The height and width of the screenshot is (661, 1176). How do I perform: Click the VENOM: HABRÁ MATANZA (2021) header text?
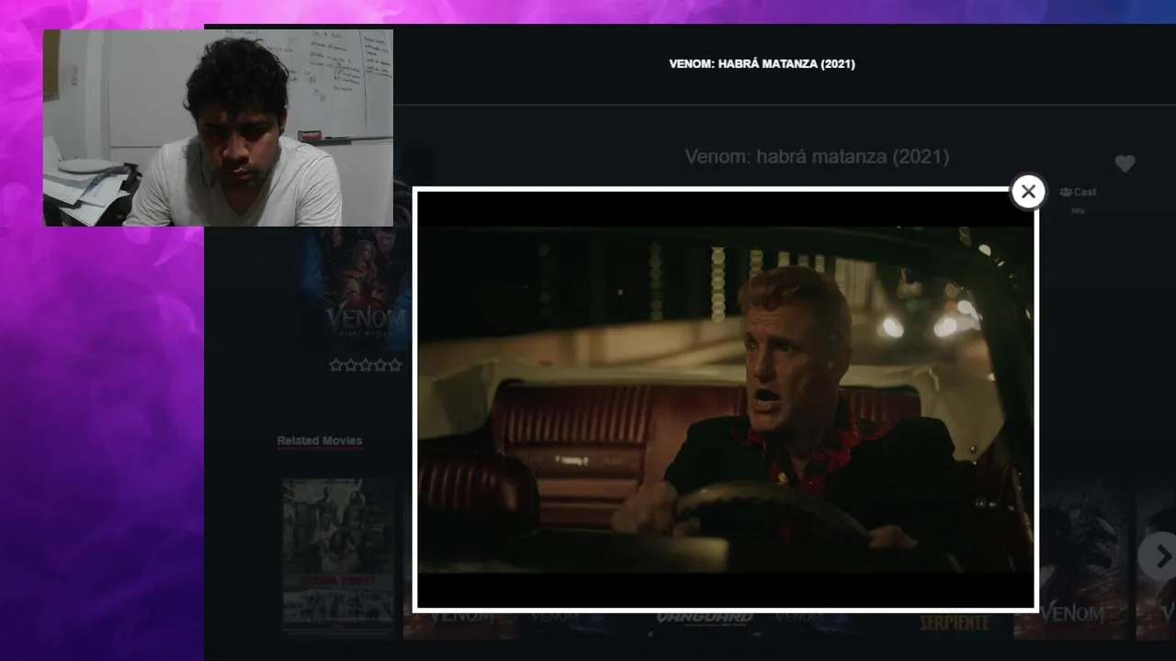[x=762, y=64]
